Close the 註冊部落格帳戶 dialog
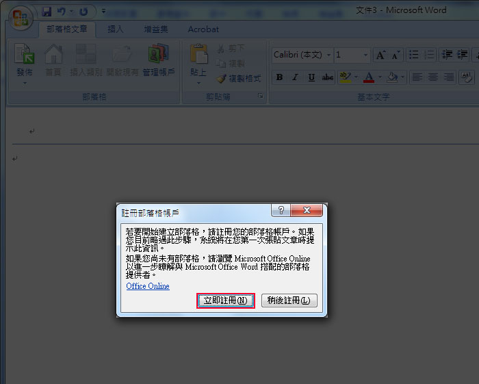The image size is (479, 384). 307,210
